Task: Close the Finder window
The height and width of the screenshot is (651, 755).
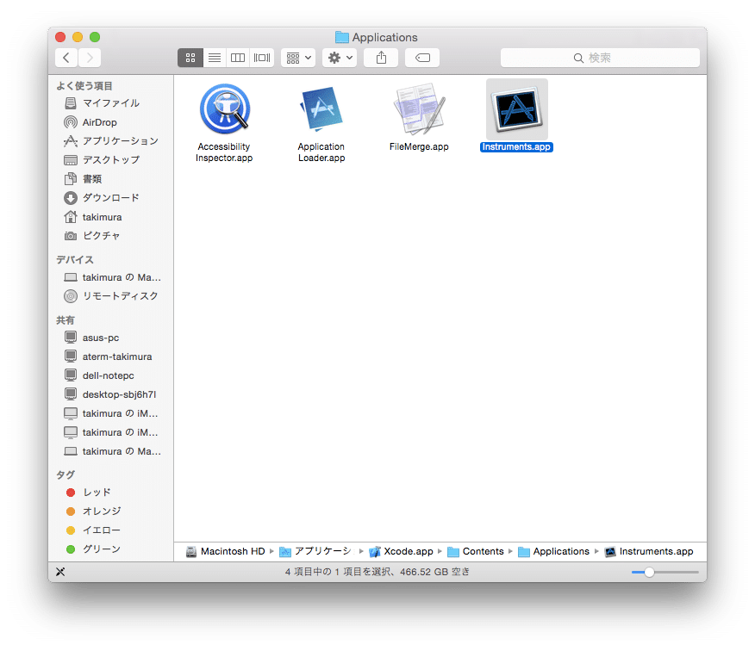Action: [x=60, y=37]
